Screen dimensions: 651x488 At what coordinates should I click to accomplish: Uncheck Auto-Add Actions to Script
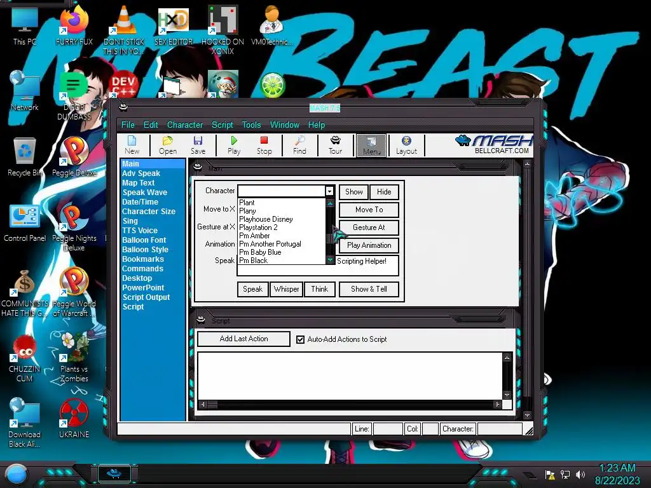[x=301, y=339]
